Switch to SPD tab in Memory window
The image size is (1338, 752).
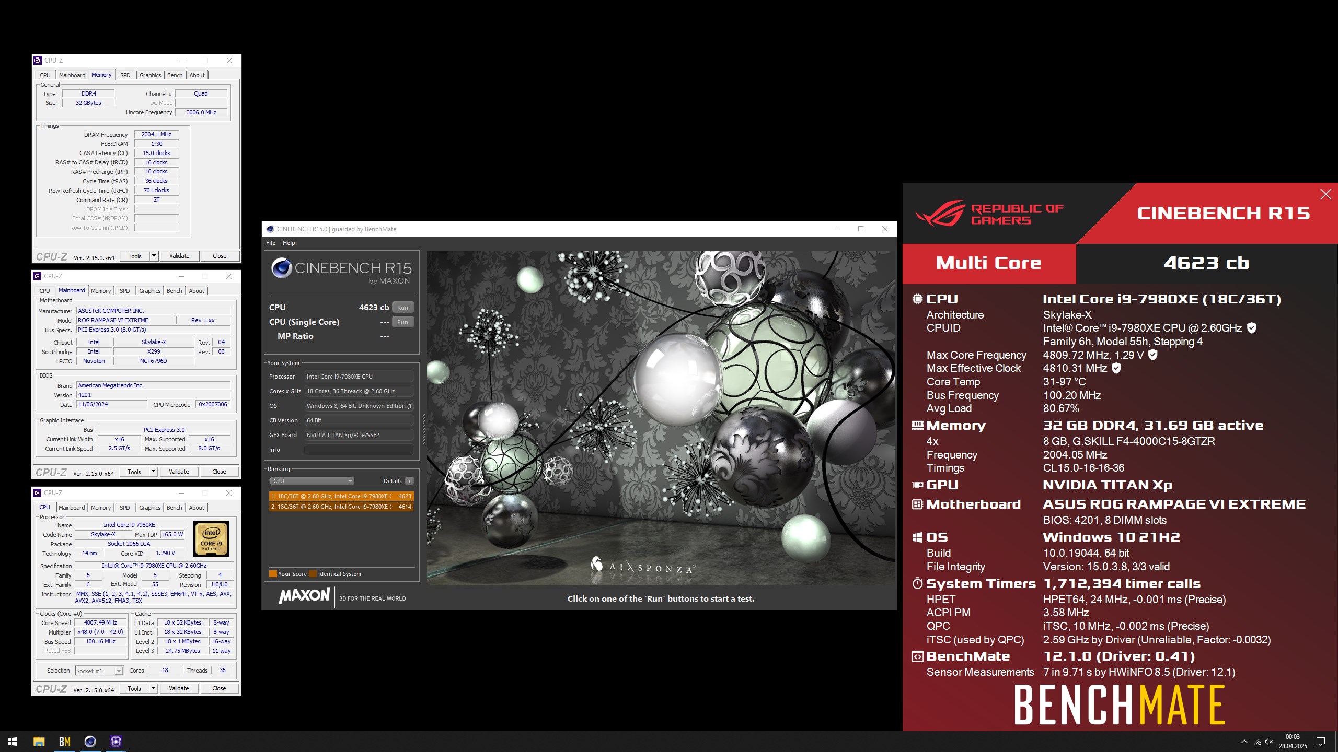[x=125, y=75]
